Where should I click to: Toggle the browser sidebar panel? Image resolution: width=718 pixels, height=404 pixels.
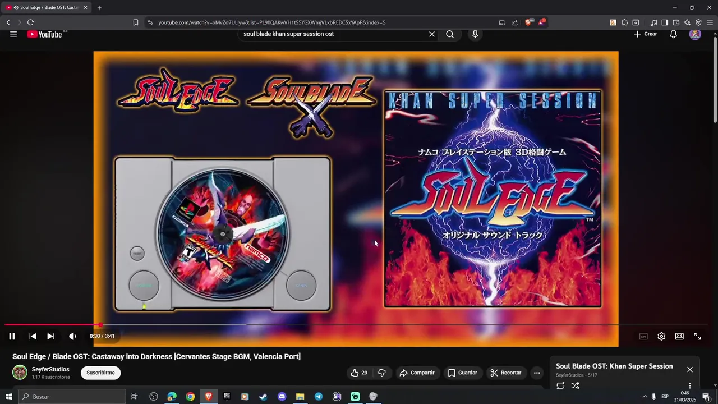click(665, 22)
